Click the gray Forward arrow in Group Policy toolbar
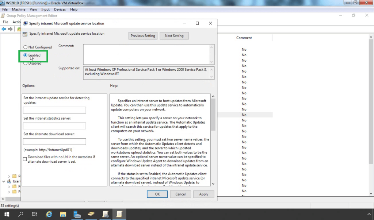This screenshot has width=374, height=220. pos(10,29)
